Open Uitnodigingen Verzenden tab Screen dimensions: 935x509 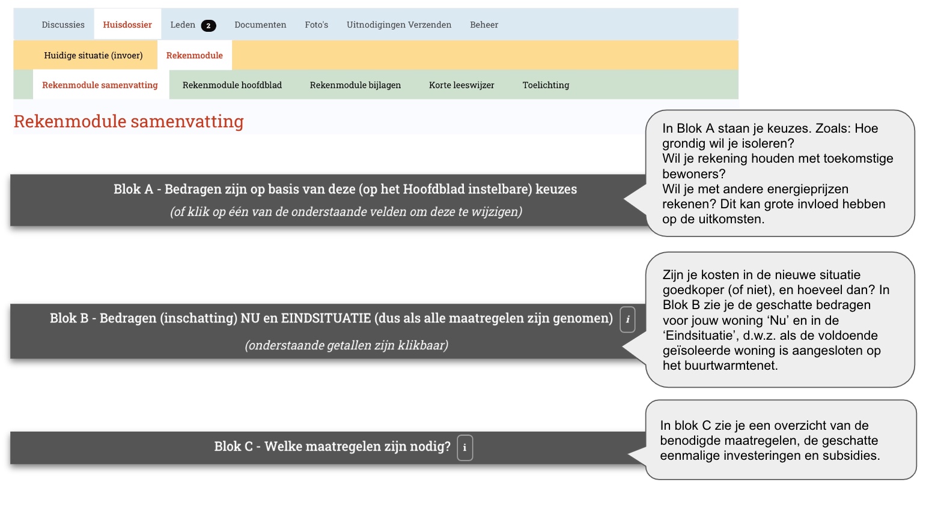pos(399,25)
